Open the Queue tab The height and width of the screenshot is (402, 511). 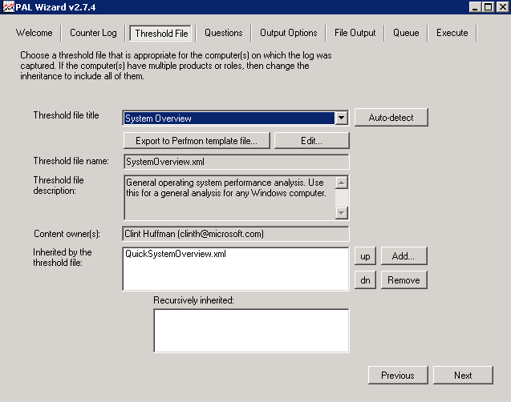click(x=406, y=33)
